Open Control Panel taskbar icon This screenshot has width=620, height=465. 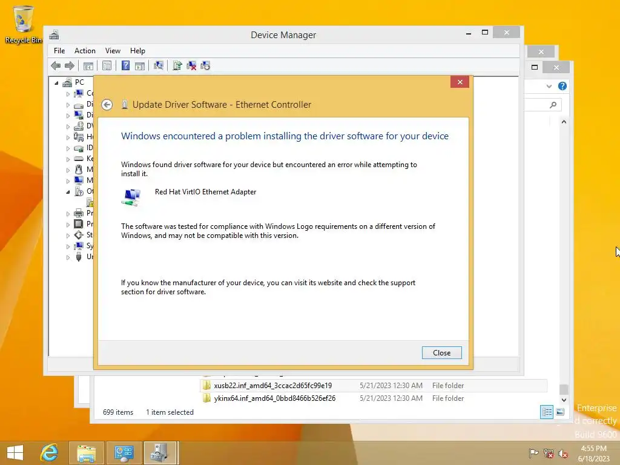tap(124, 453)
